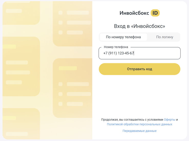The height and width of the screenshot is (141, 189).
Task: Place cursor on +7 prefix in phone field
Action: tap(105, 53)
